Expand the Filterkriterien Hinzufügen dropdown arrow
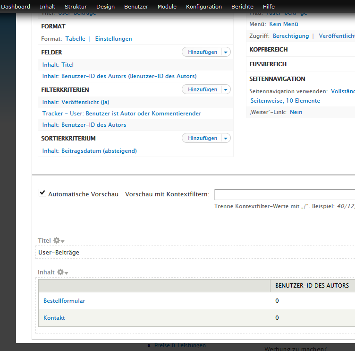 point(226,89)
